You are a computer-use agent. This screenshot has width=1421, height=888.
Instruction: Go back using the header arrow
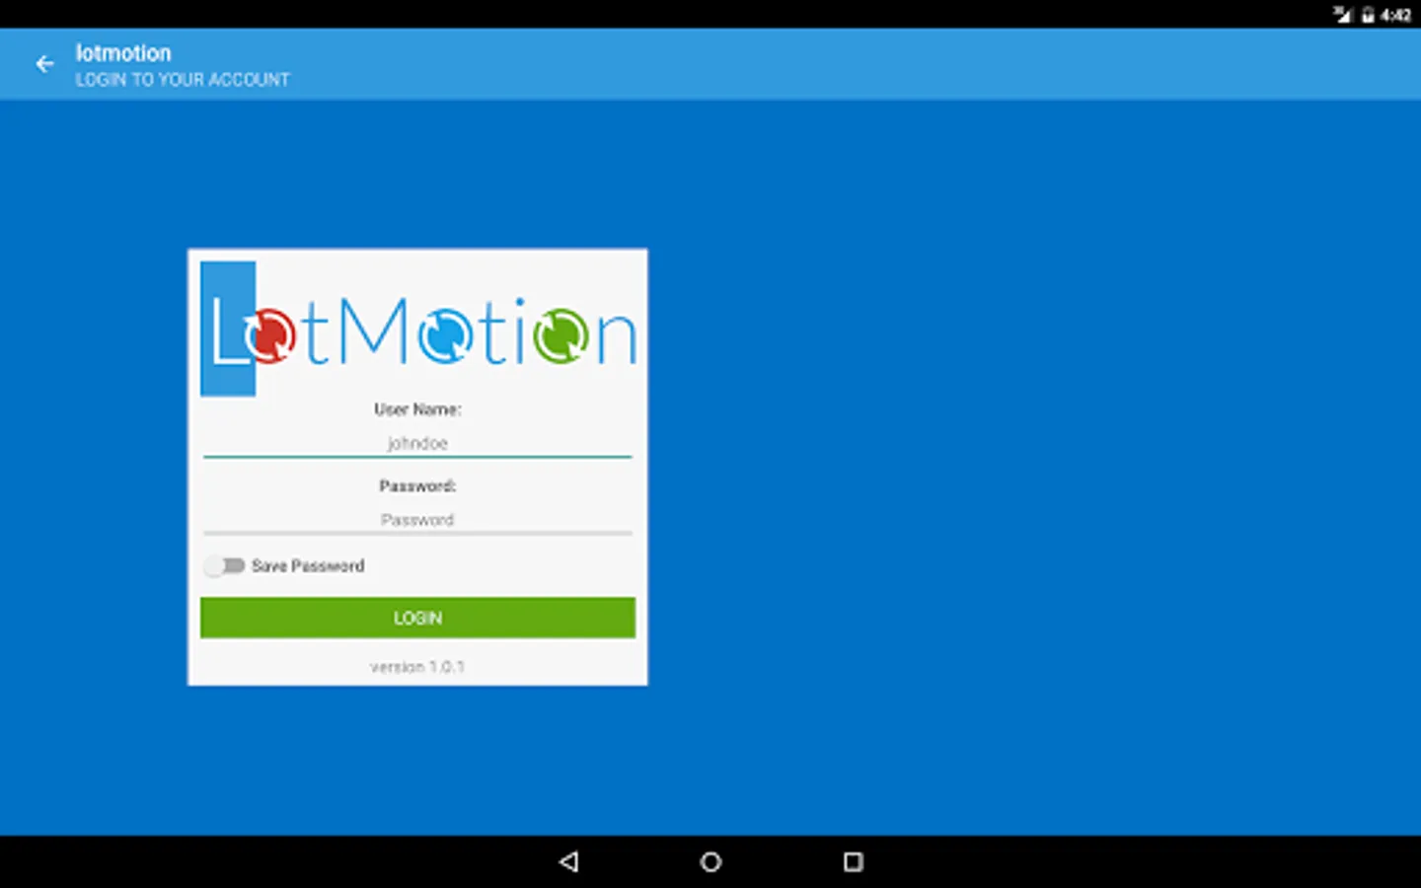pos(44,64)
